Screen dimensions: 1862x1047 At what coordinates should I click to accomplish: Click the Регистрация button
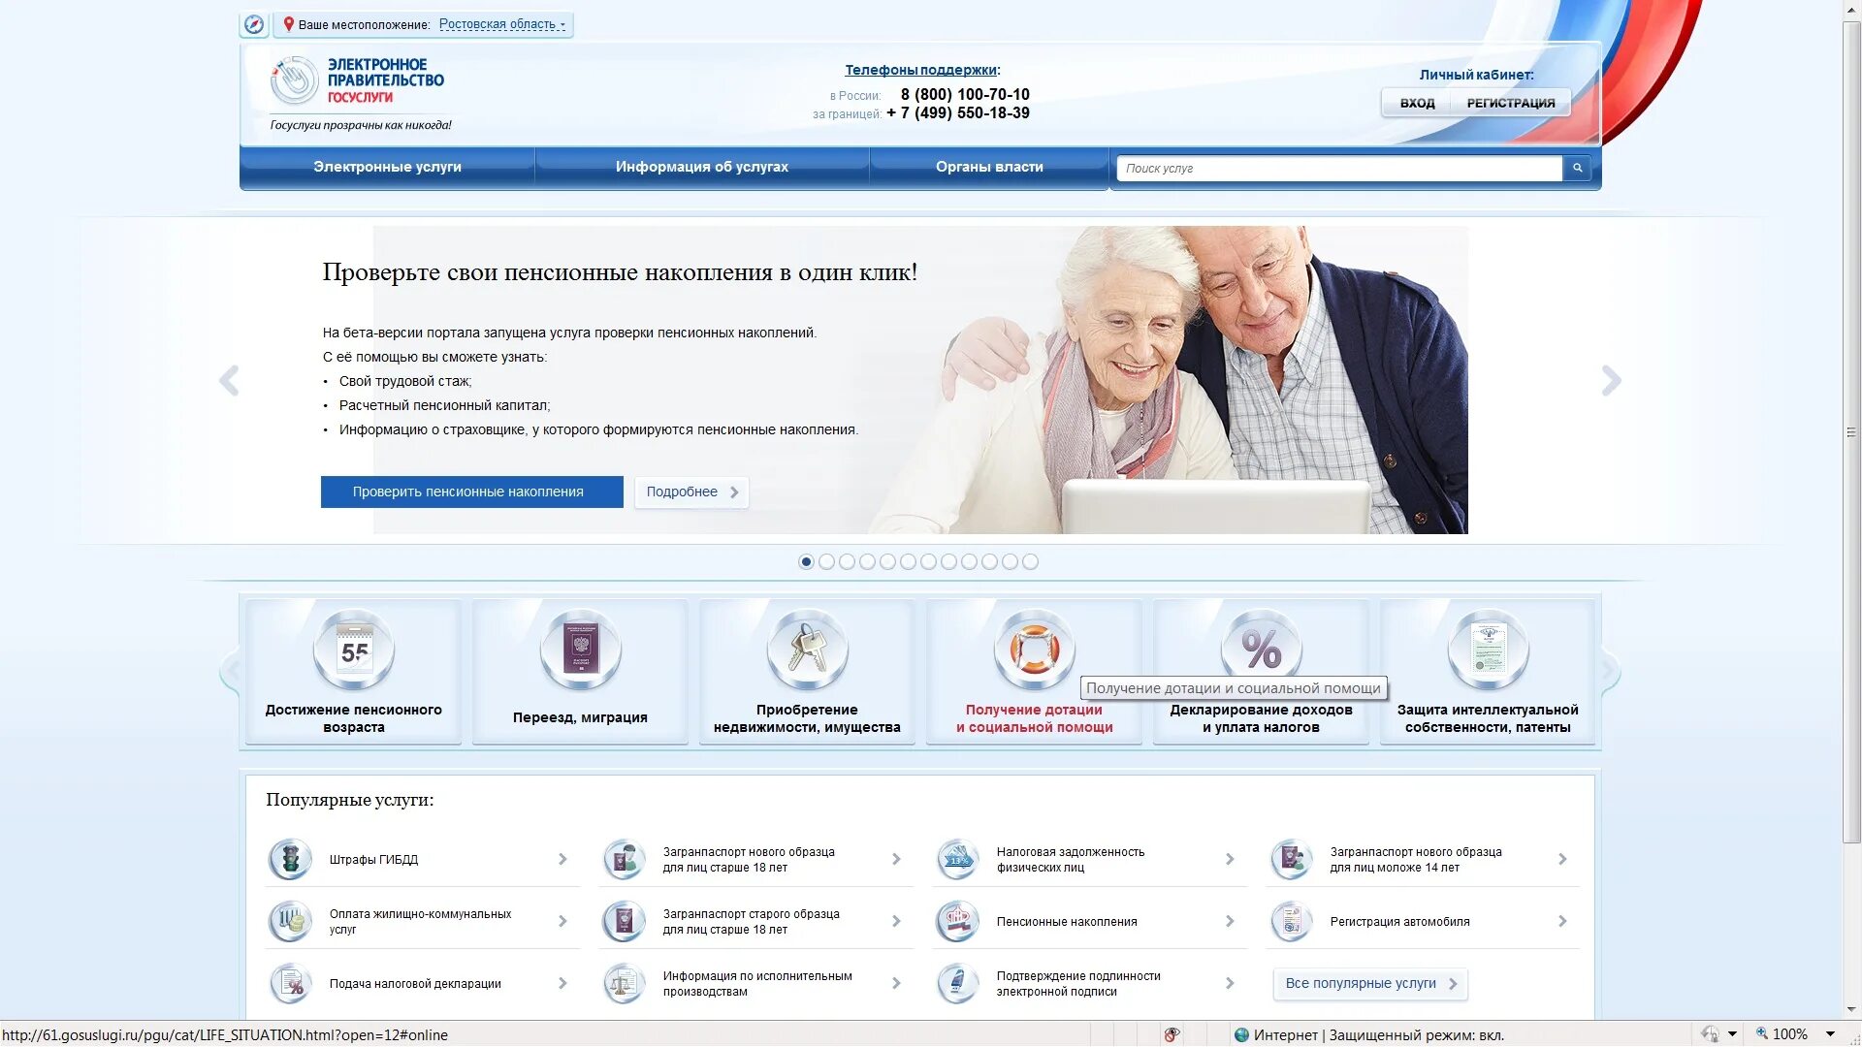click(1510, 103)
